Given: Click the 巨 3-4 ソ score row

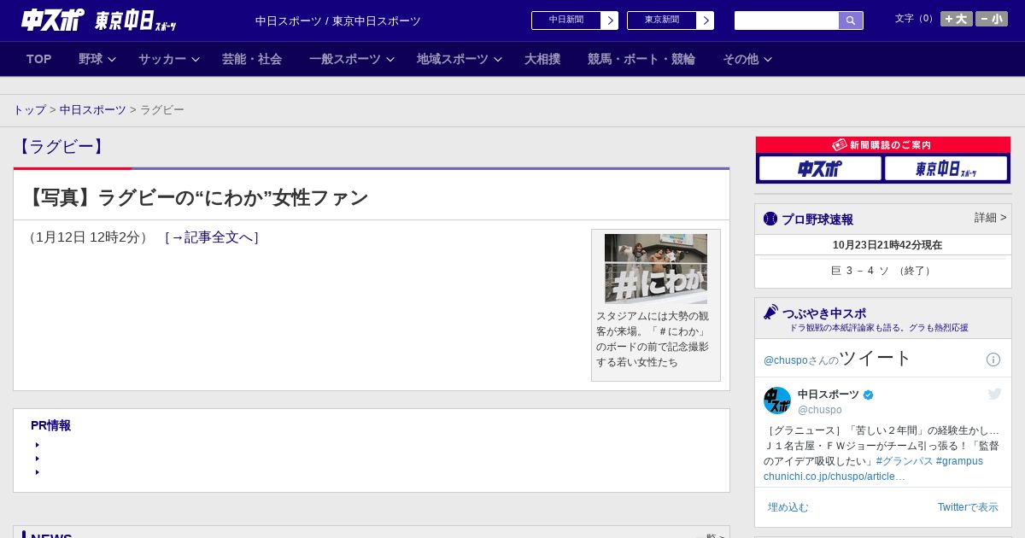Looking at the screenshot, I should pyautogui.click(x=883, y=271).
